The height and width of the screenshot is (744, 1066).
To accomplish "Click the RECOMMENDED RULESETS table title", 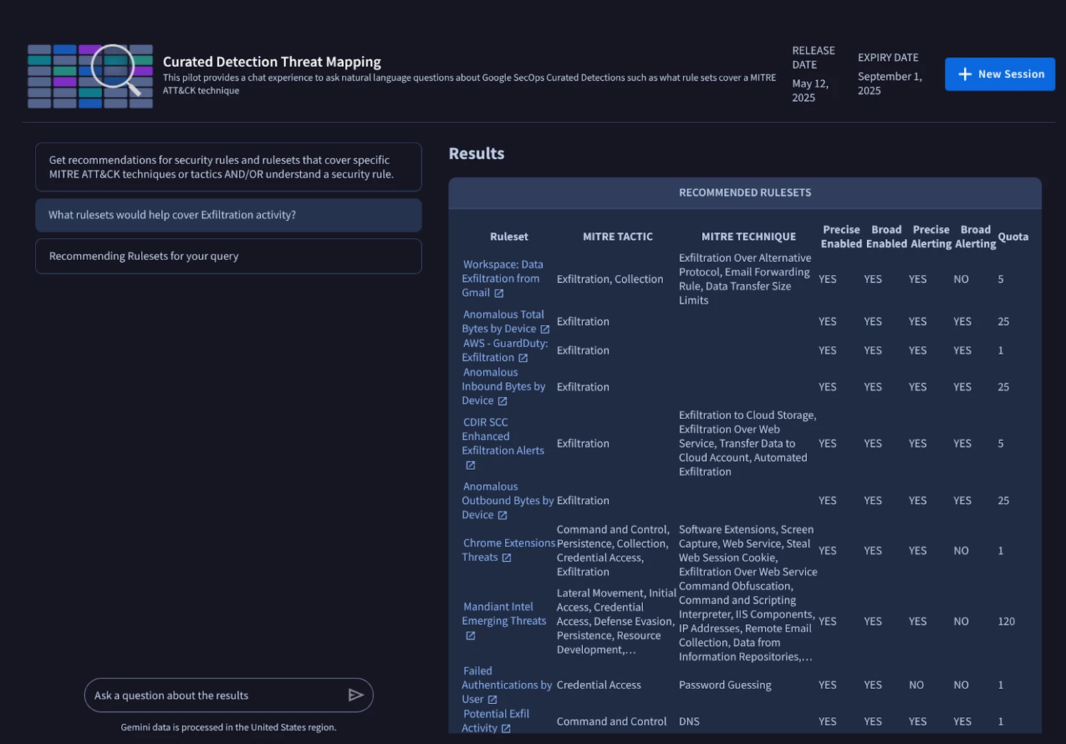I will 745,193.
